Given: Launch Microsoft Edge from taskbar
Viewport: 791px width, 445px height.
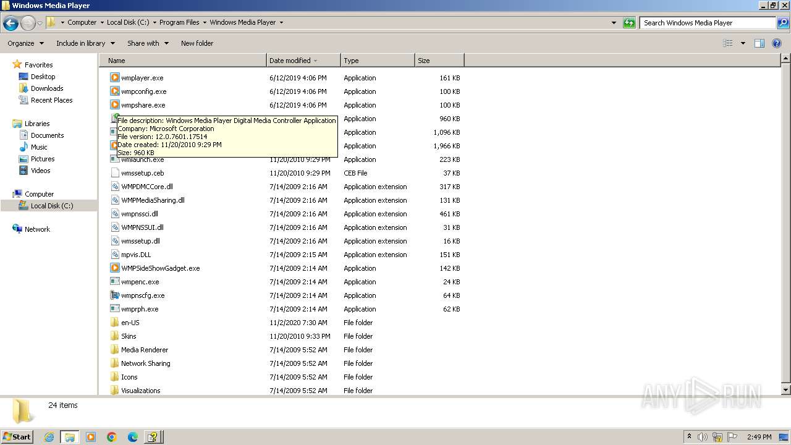Looking at the screenshot, I should point(132,437).
